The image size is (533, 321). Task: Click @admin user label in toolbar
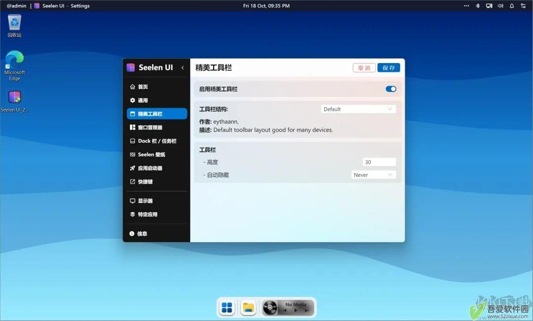17,6
